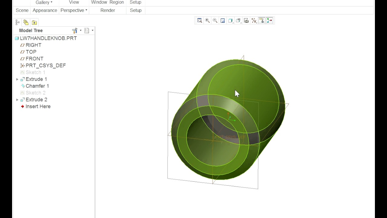Open the Model Tree show dropdown arrow
Screen dimensions: 387x218
[x=93, y=31]
